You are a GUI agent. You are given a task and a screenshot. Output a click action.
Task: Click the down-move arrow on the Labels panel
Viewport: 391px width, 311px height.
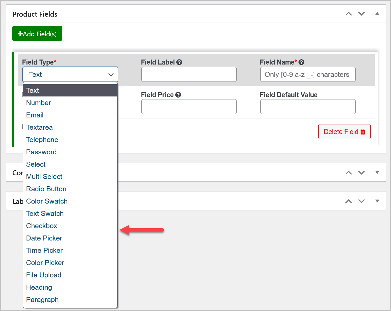point(362,201)
